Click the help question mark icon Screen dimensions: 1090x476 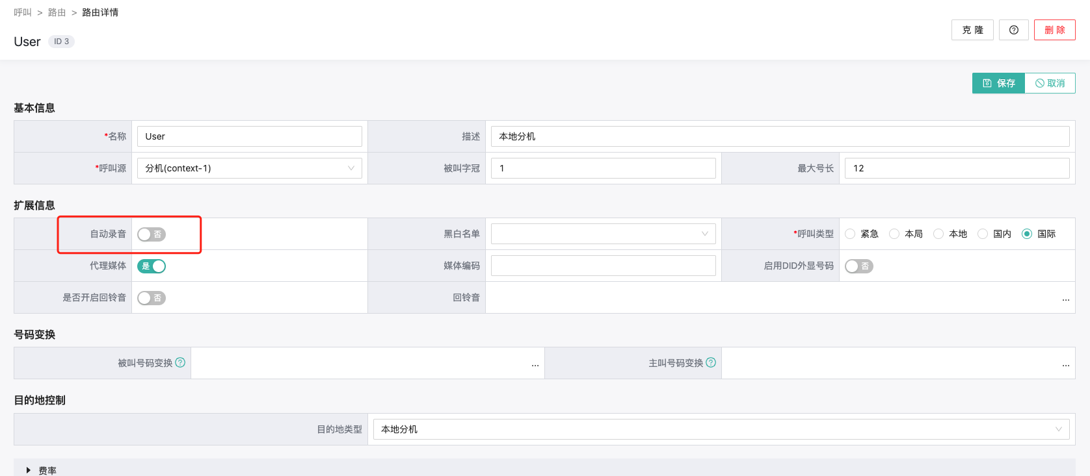(1013, 30)
